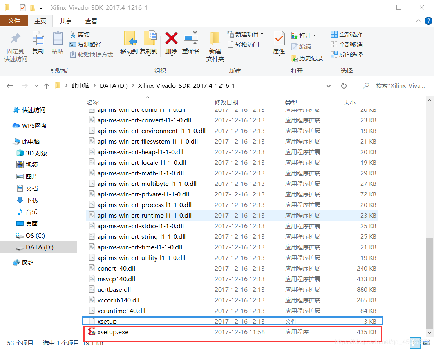This screenshot has height=349, width=434.
Task: Click Paste Shortcut (粘贴快捷方式)
Action: (x=91, y=55)
